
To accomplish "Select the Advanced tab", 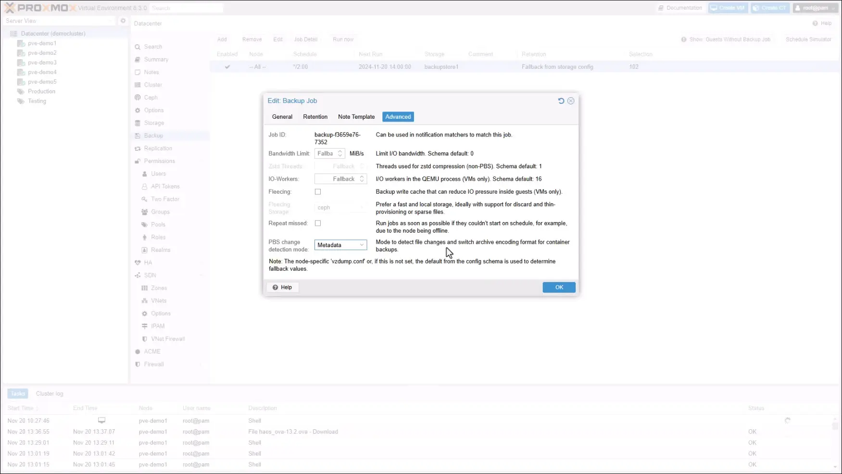I will (x=398, y=117).
